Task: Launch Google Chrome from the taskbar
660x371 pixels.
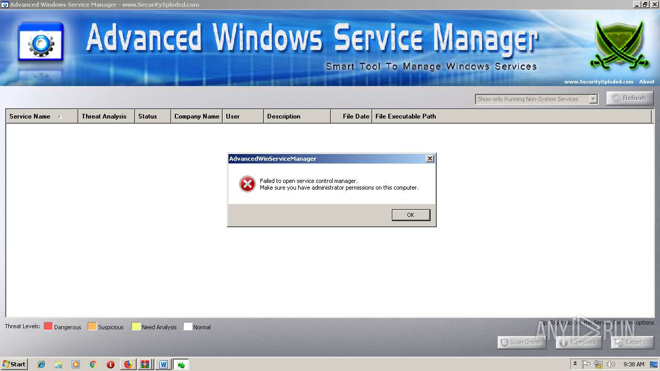Action: (93, 364)
